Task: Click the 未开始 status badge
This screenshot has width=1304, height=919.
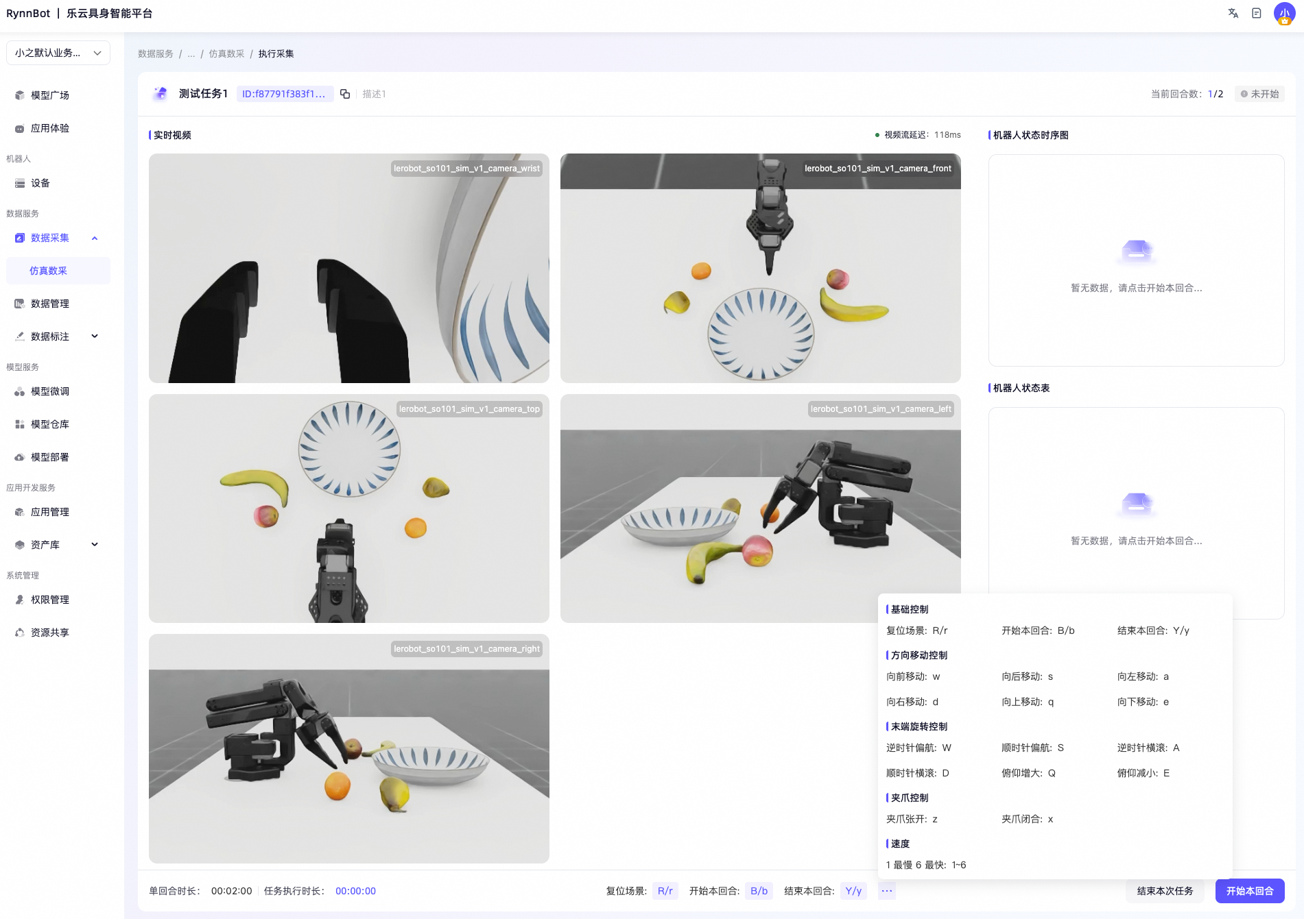Action: (1260, 94)
